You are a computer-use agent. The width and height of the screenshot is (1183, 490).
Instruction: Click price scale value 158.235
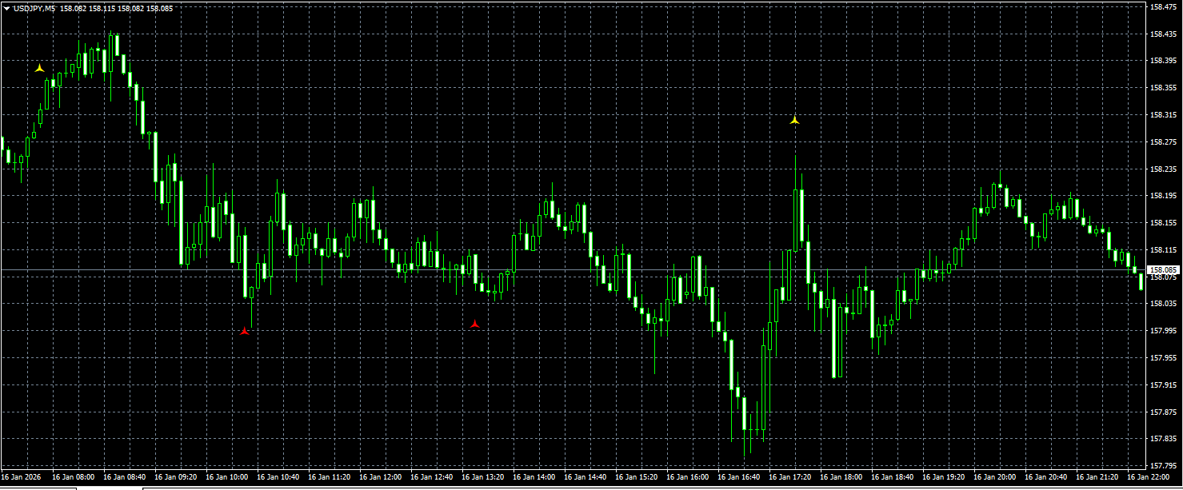pos(1164,169)
